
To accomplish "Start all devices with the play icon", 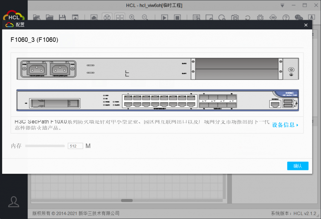I will (x=164, y=17).
